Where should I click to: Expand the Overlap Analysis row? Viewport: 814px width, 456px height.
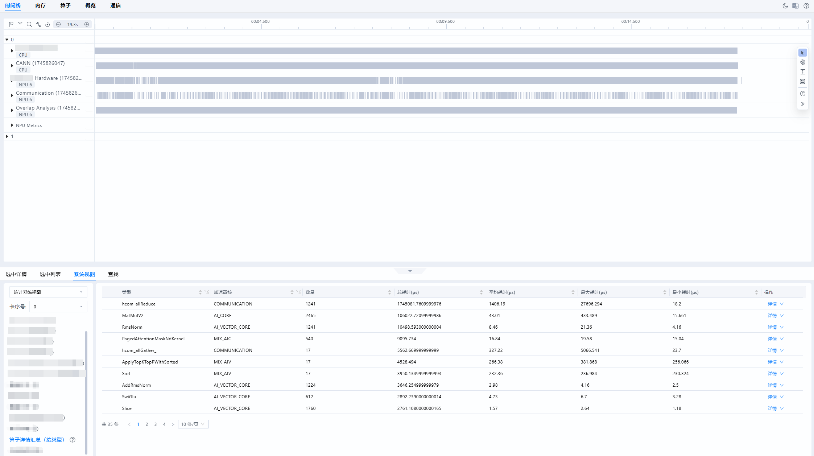[x=12, y=110]
